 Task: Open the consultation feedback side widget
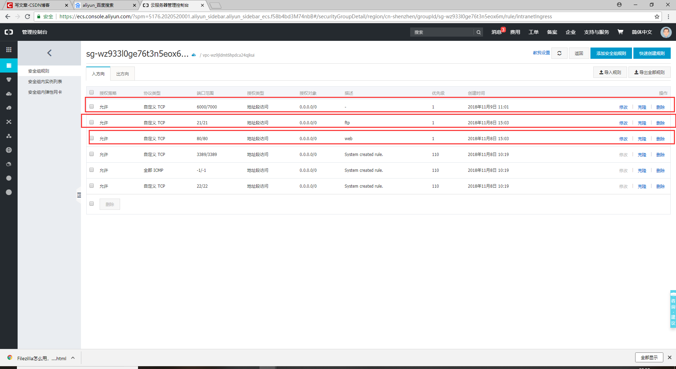click(x=673, y=309)
